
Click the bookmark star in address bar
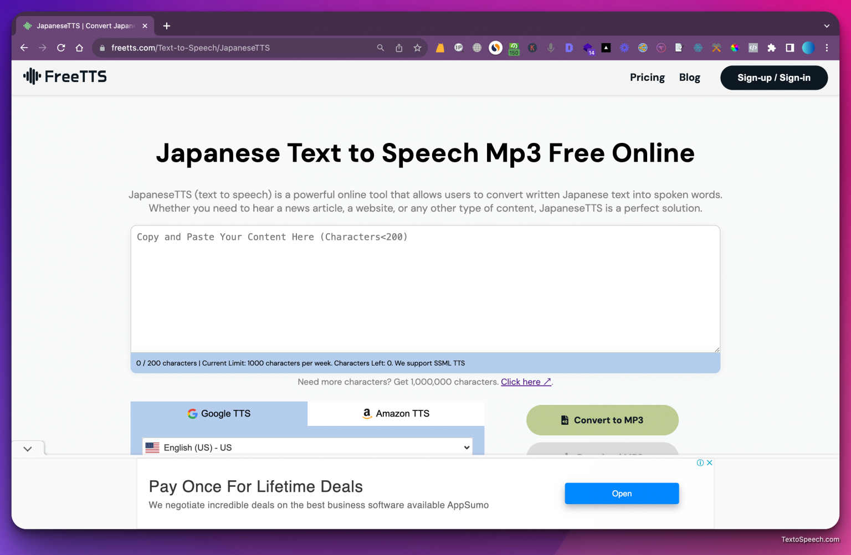(x=417, y=48)
